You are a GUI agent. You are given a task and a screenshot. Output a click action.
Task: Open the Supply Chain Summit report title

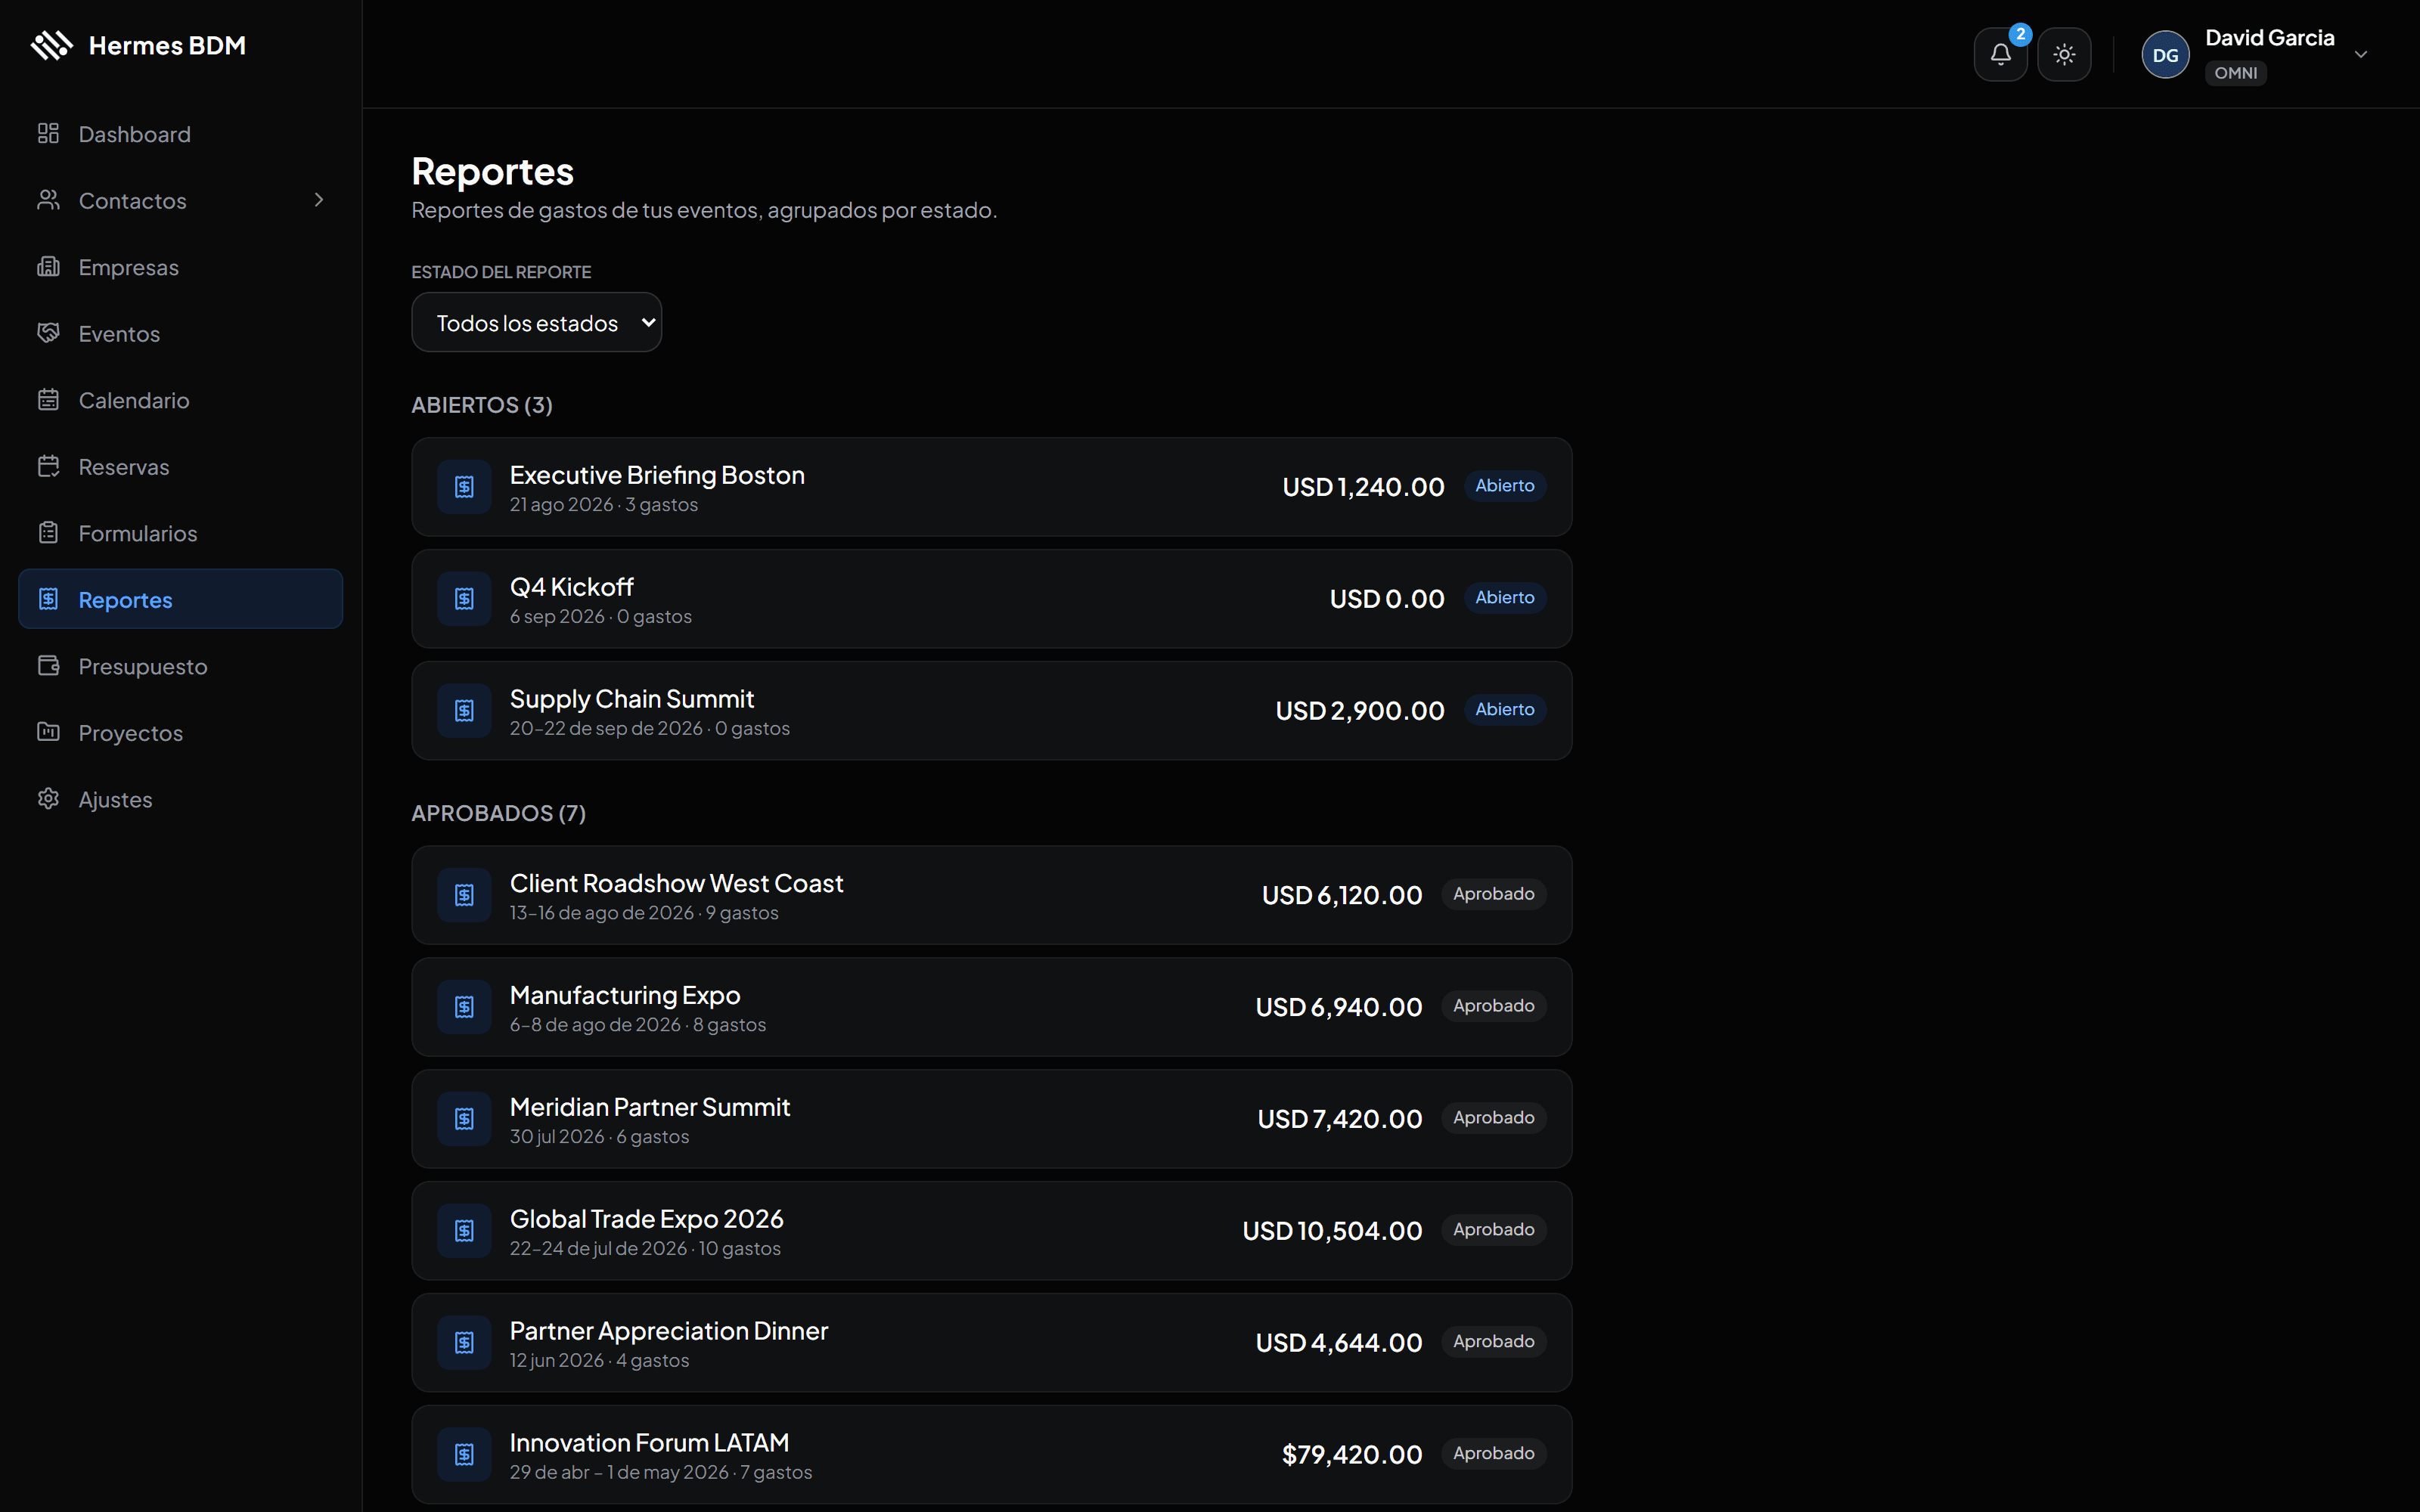[632, 699]
